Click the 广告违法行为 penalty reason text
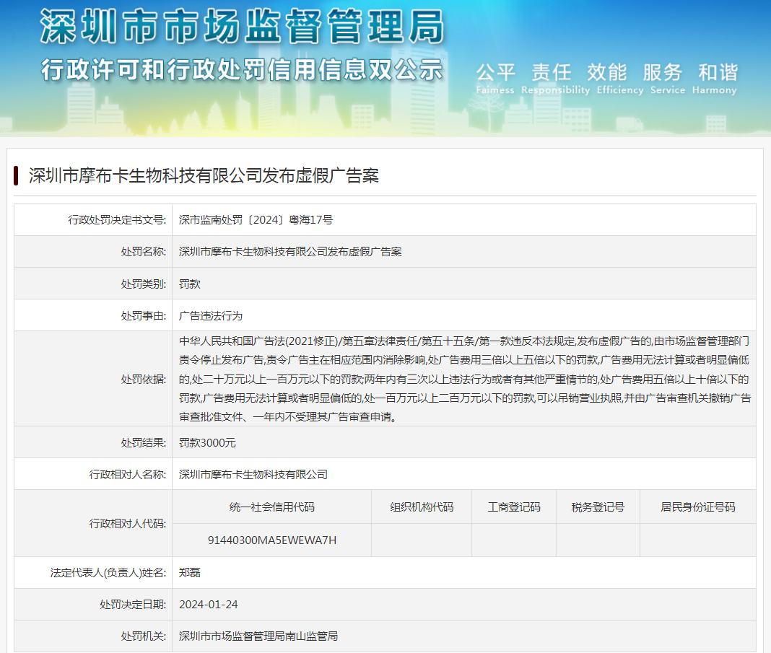 [211, 315]
